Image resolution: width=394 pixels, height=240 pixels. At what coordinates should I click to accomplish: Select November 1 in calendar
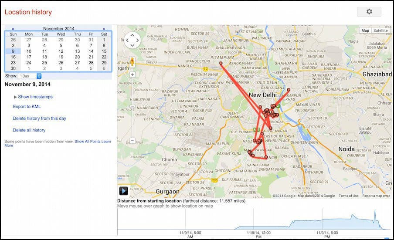[x=104, y=40]
